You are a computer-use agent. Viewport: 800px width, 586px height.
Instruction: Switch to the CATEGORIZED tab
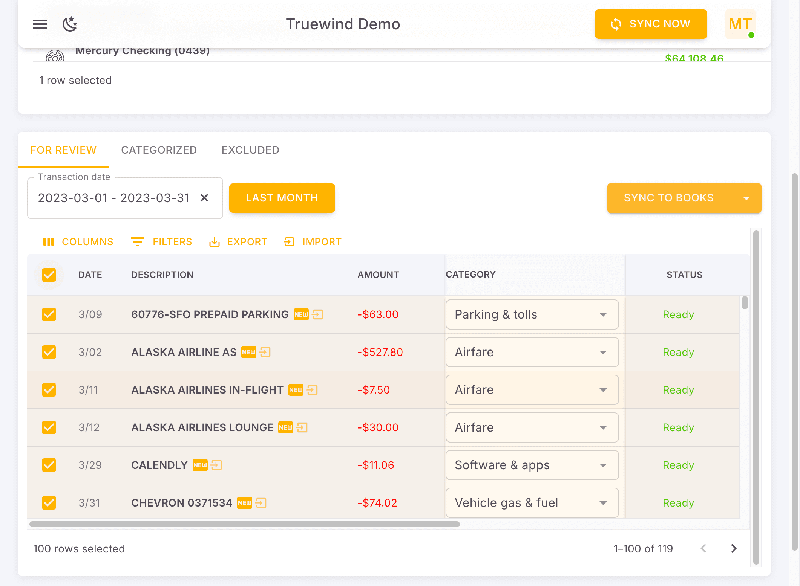point(159,150)
